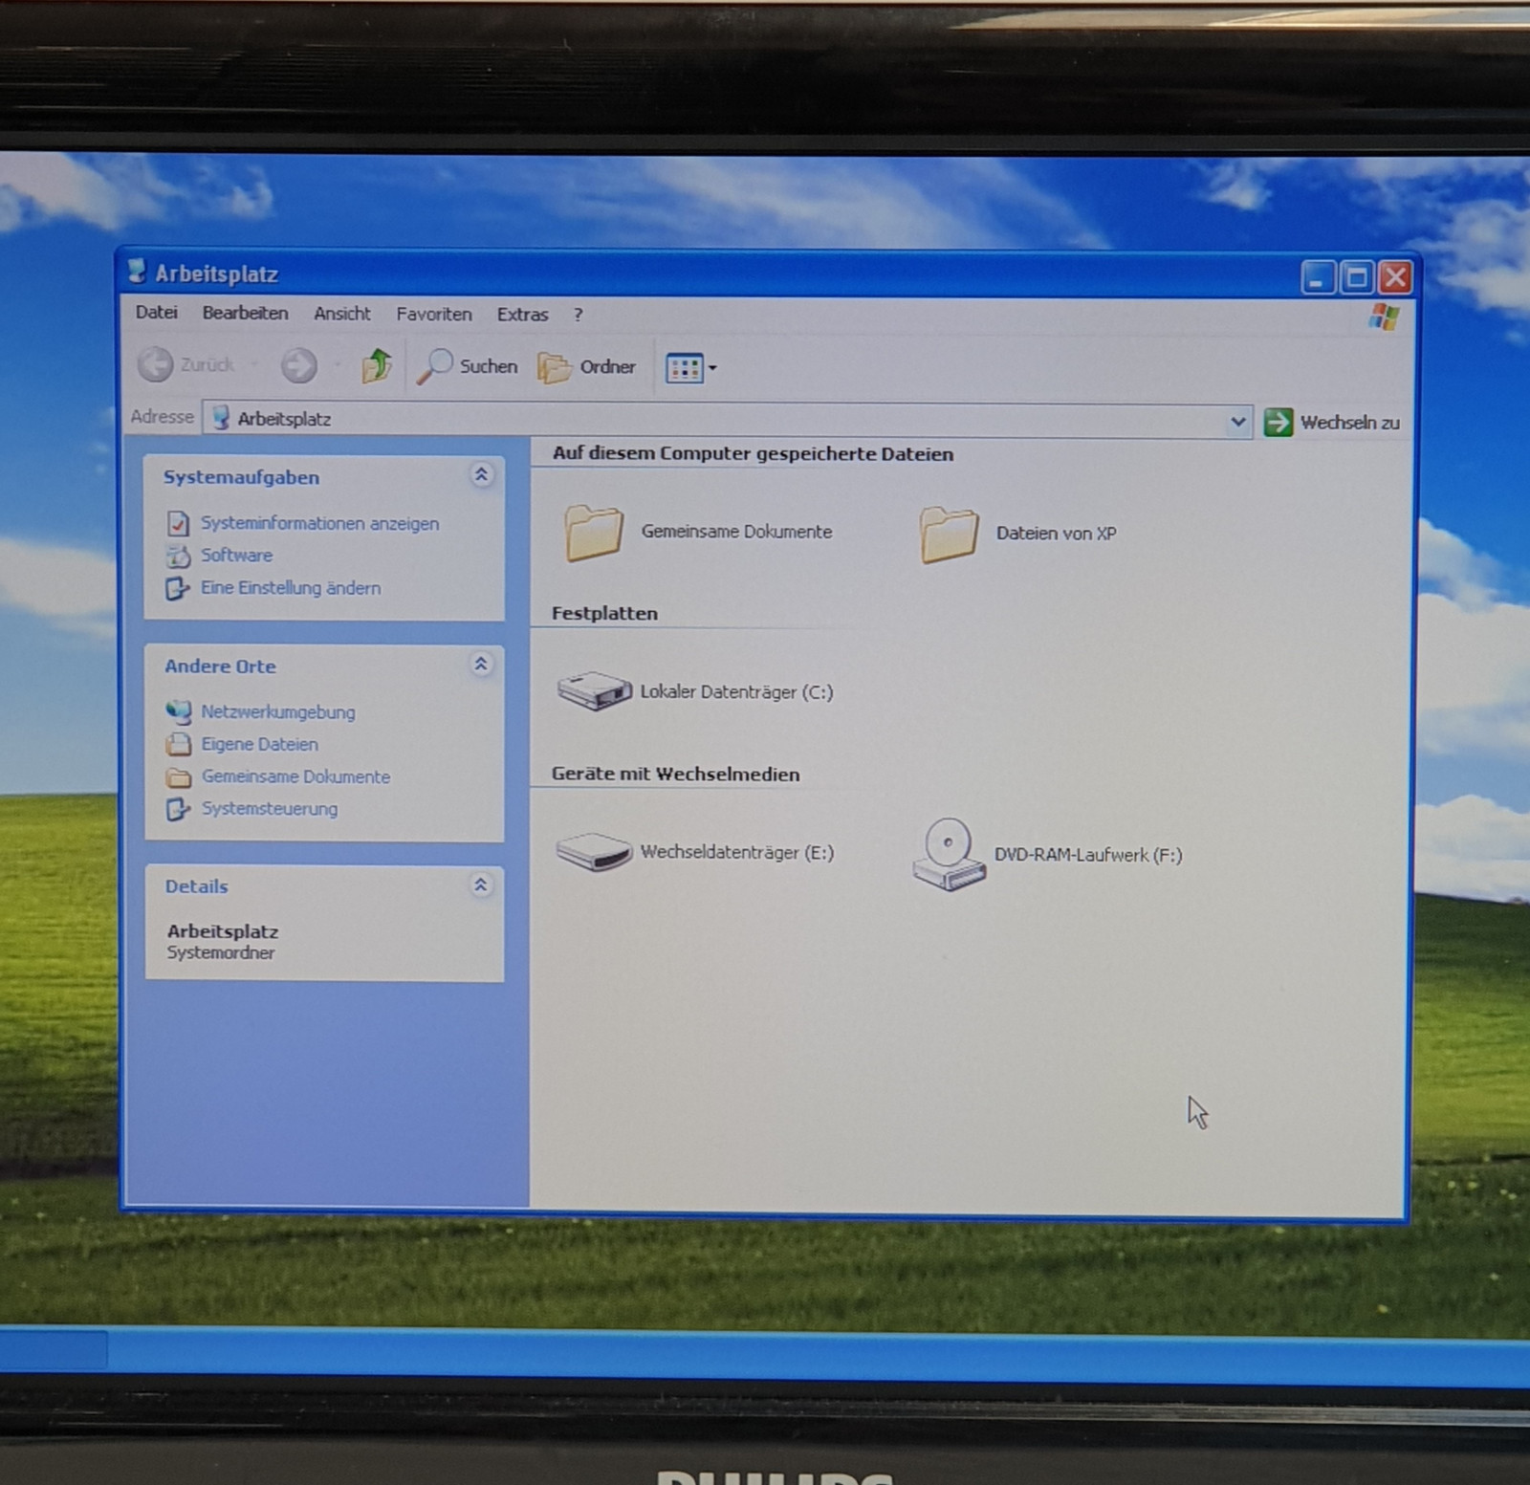The image size is (1530, 1485).
Task: Click Systeminformationen anzeigen link
Action: coord(319,523)
